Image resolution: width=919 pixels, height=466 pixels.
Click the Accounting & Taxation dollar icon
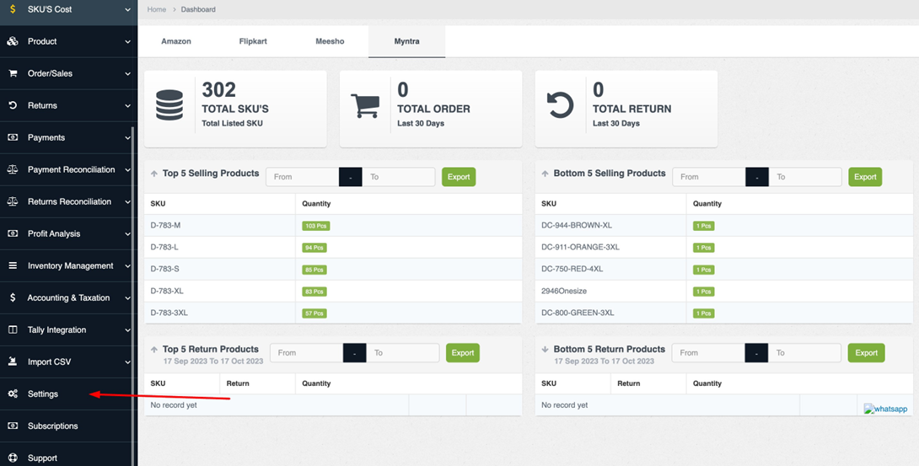[x=13, y=297]
